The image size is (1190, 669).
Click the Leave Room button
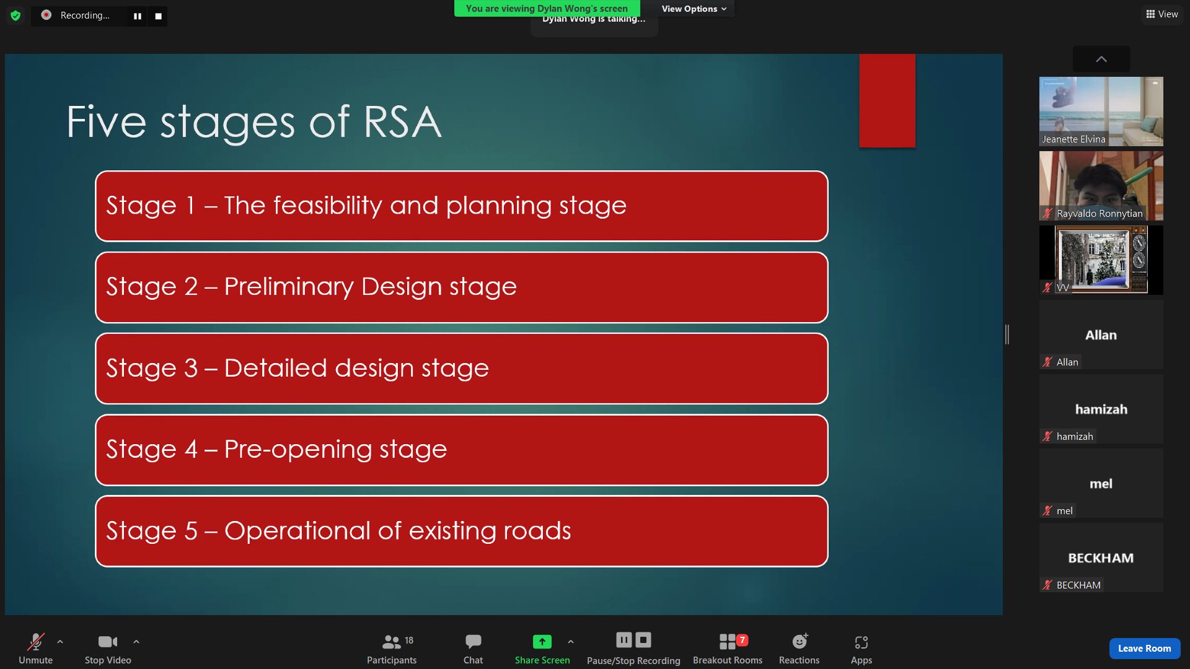(1145, 648)
